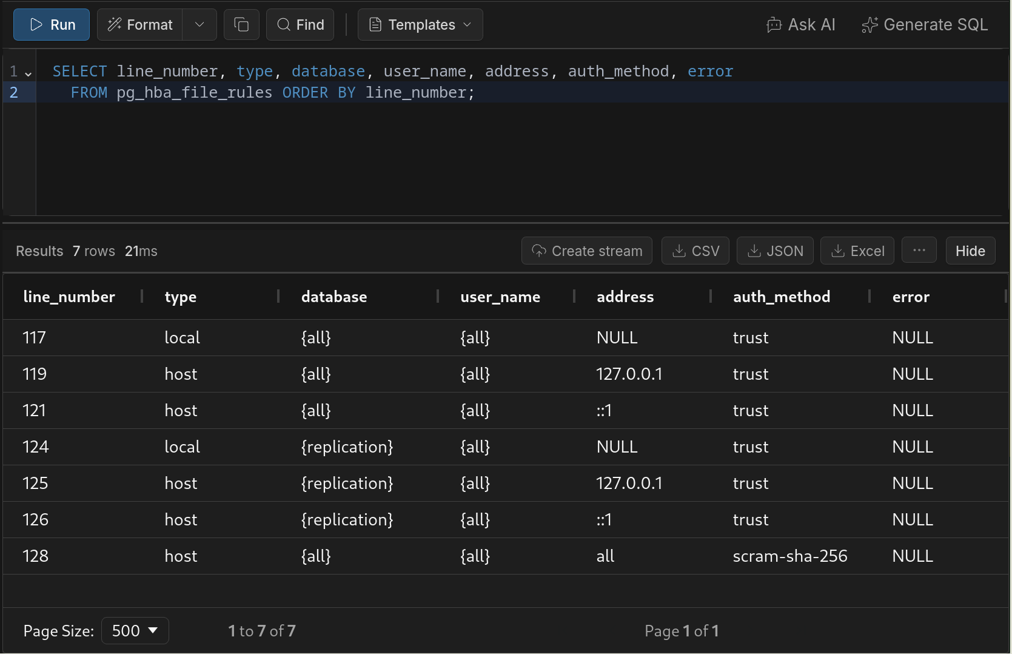Click the '7 rows' results count

coord(94,251)
